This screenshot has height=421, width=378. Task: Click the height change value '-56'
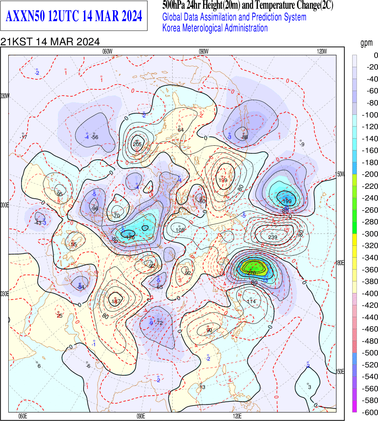(94, 137)
